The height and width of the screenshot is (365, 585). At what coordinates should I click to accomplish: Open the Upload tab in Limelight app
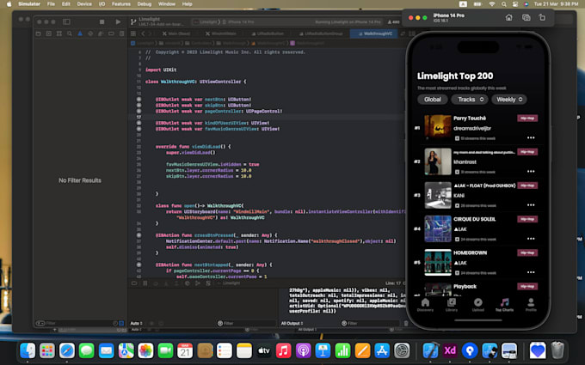[x=478, y=305]
